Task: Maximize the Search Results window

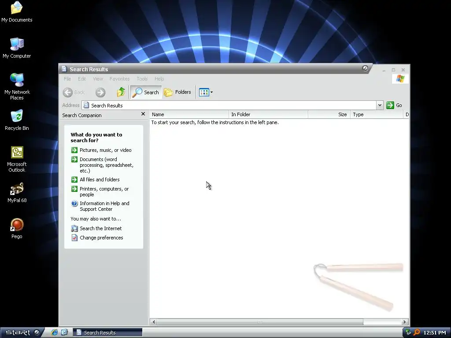Action: (393, 70)
